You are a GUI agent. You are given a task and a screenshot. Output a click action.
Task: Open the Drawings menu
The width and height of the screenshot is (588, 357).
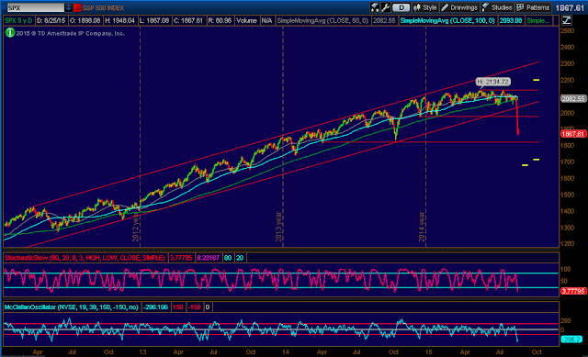click(459, 7)
